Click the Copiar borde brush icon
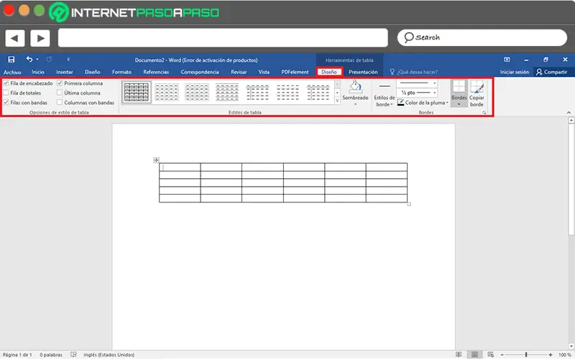The width and height of the screenshot is (575, 359). 477,87
